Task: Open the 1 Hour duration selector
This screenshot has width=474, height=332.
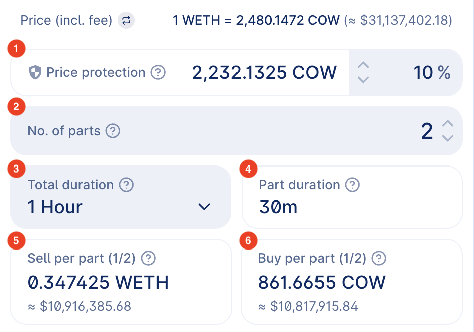Action: tap(55, 207)
